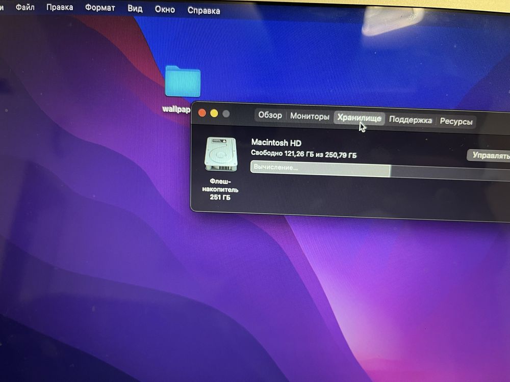Screen dimensions: 510x382
Task: Click the Флеш-накопитель 251 ГБ label
Action: coord(220,189)
